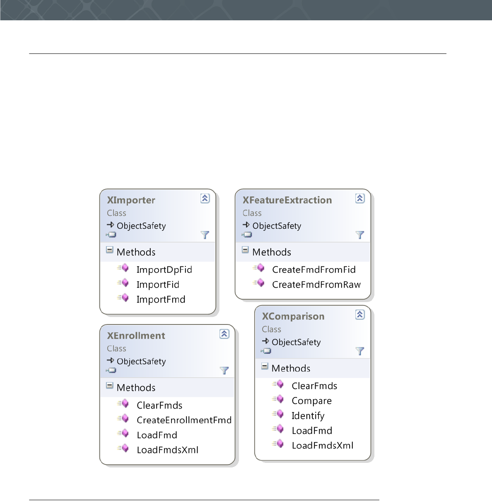Select the XFeatureExtraction class title
Viewport: 492px width, 501px height.
point(287,200)
